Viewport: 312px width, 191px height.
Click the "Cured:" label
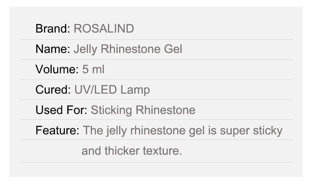[x=53, y=90]
